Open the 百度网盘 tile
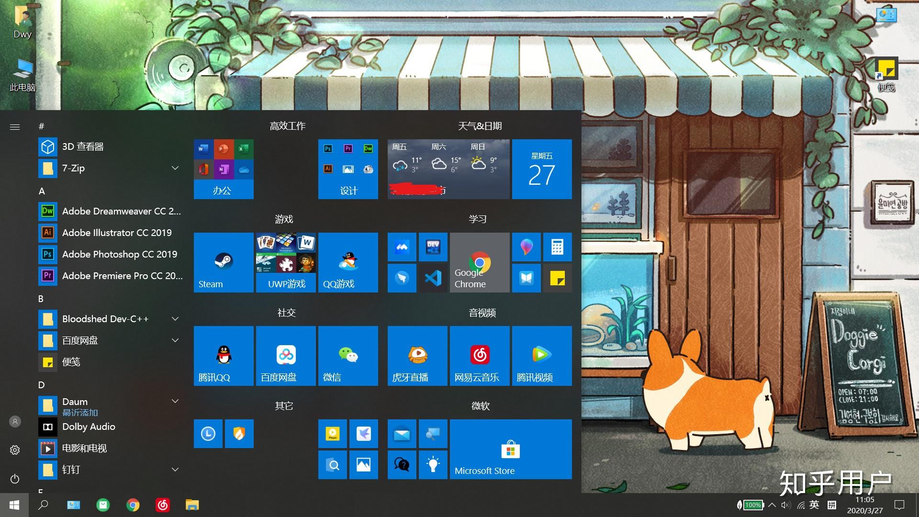 coord(286,356)
